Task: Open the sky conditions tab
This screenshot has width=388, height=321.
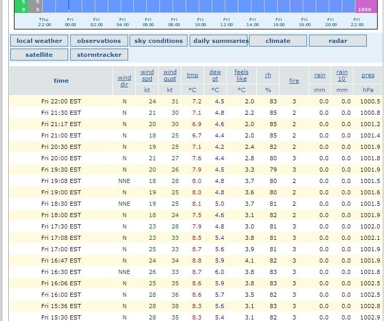Action: coord(159,41)
